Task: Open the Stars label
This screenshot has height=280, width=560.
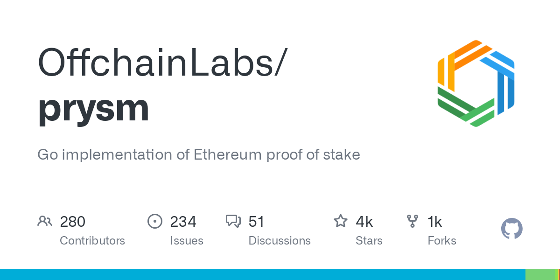Action: point(369,241)
